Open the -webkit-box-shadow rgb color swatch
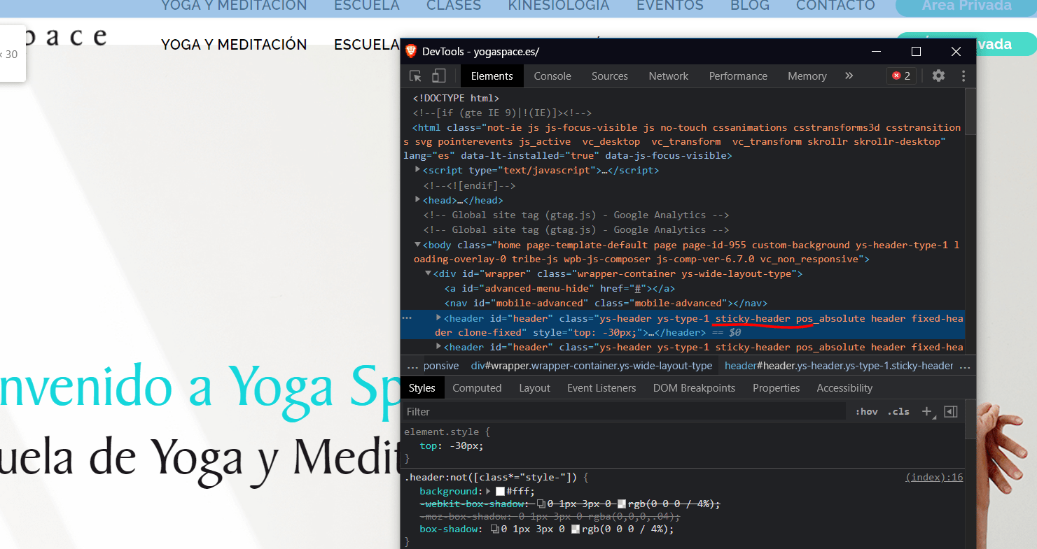Screen dimensions: 1037x549 pyautogui.click(x=621, y=504)
